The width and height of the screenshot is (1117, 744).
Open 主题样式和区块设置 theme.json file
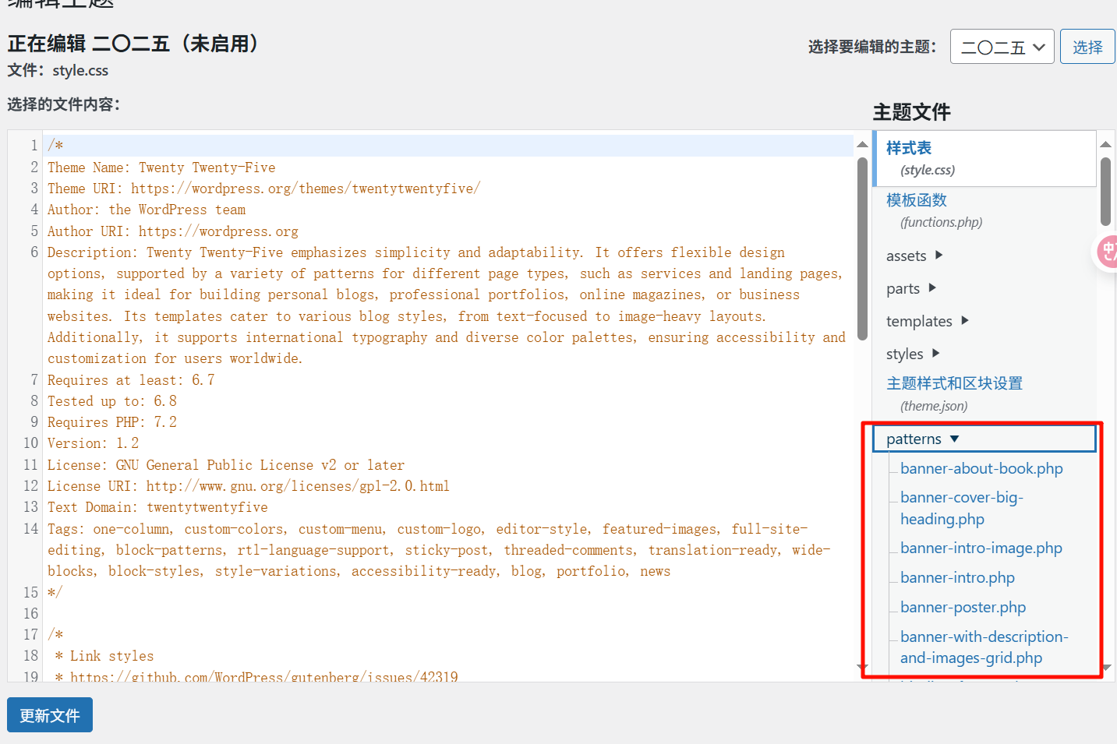(x=954, y=383)
